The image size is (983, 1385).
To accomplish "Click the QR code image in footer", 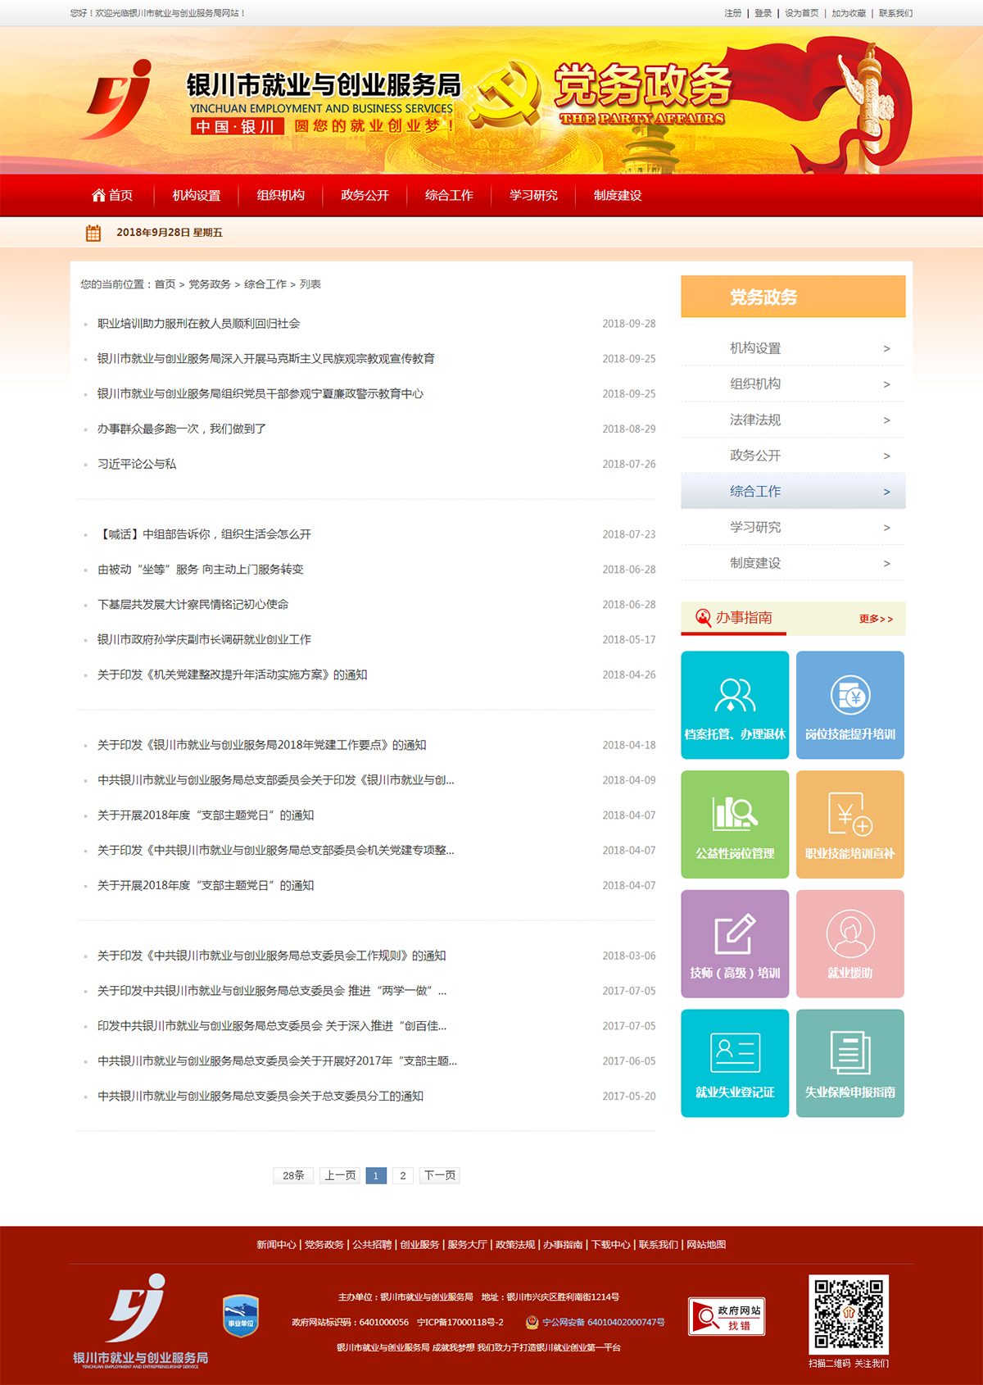I will click(x=849, y=1314).
